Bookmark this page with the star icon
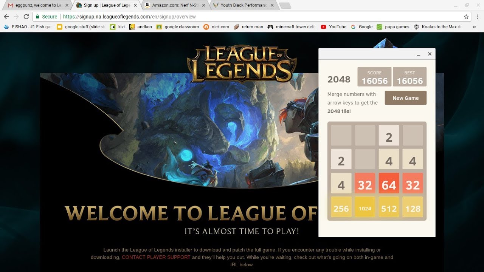484x272 pixels. tap(466, 17)
